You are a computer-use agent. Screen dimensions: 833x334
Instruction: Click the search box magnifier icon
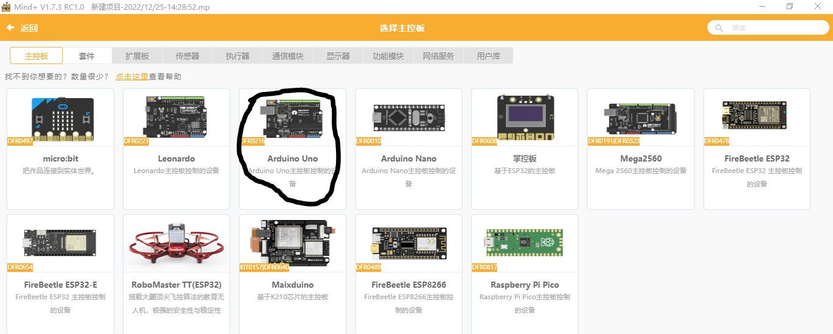tap(720, 28)
